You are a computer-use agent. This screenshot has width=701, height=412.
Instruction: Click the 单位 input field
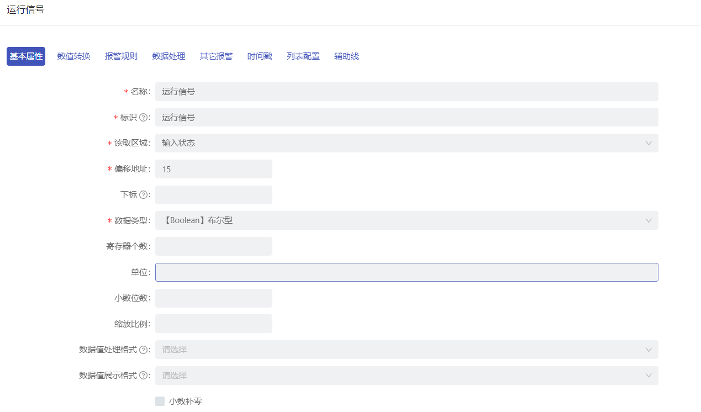tap(407, 272)
